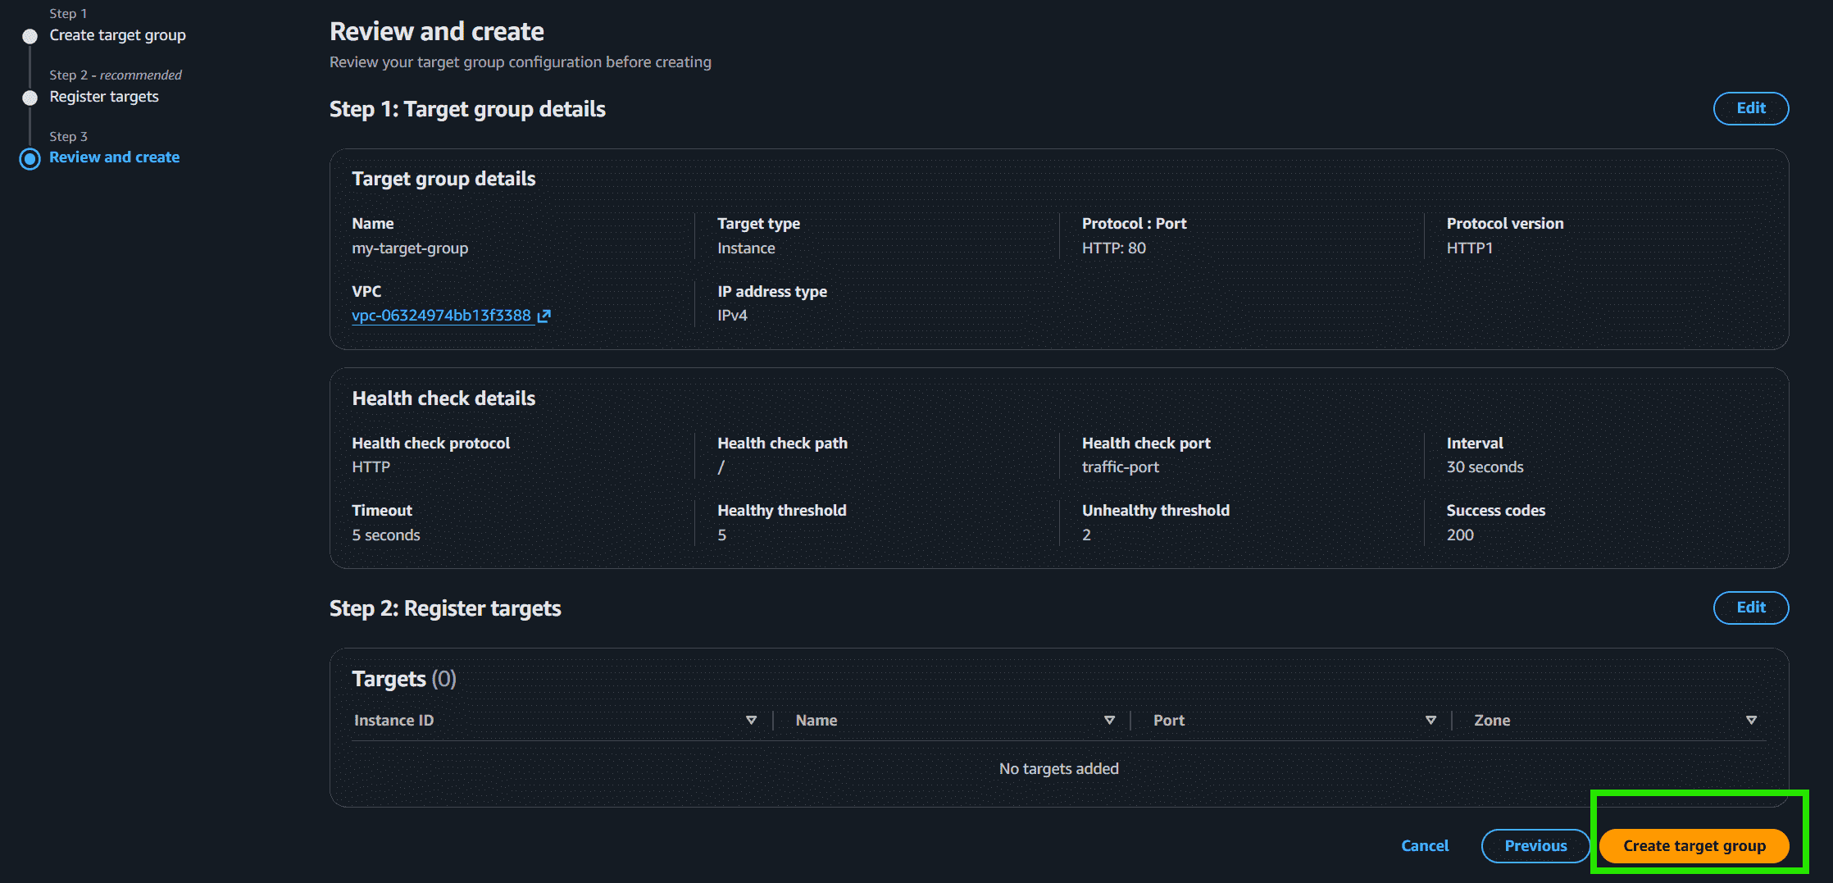Sort by Instance ID column arrow
This screenshot has width=1833, height=883.
[x=751, y=720]
